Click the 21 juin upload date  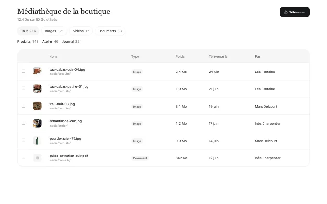[x=214, y=89]
